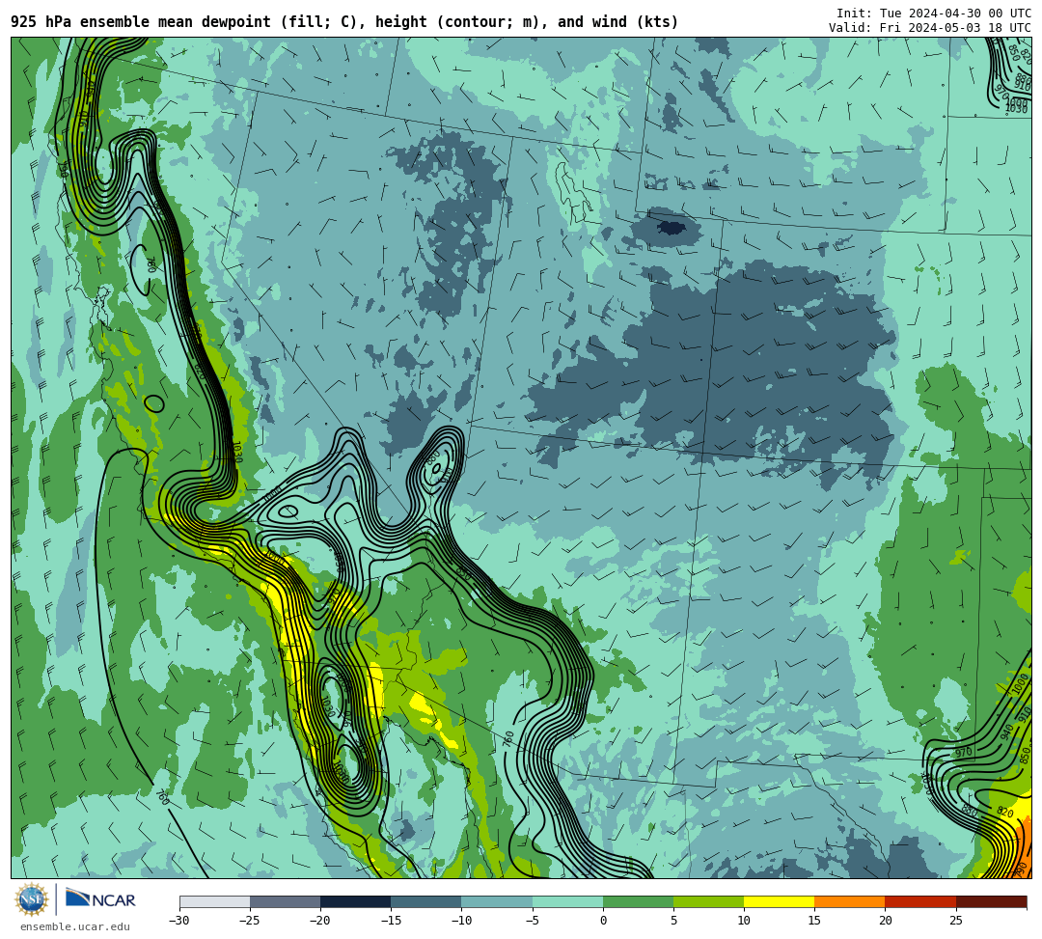Open the ensemble.ucar.edu link text

75,926
